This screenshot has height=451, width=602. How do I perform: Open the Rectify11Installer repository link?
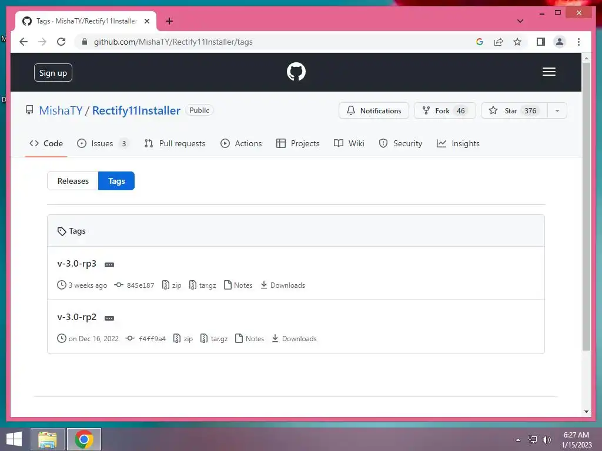136,110
